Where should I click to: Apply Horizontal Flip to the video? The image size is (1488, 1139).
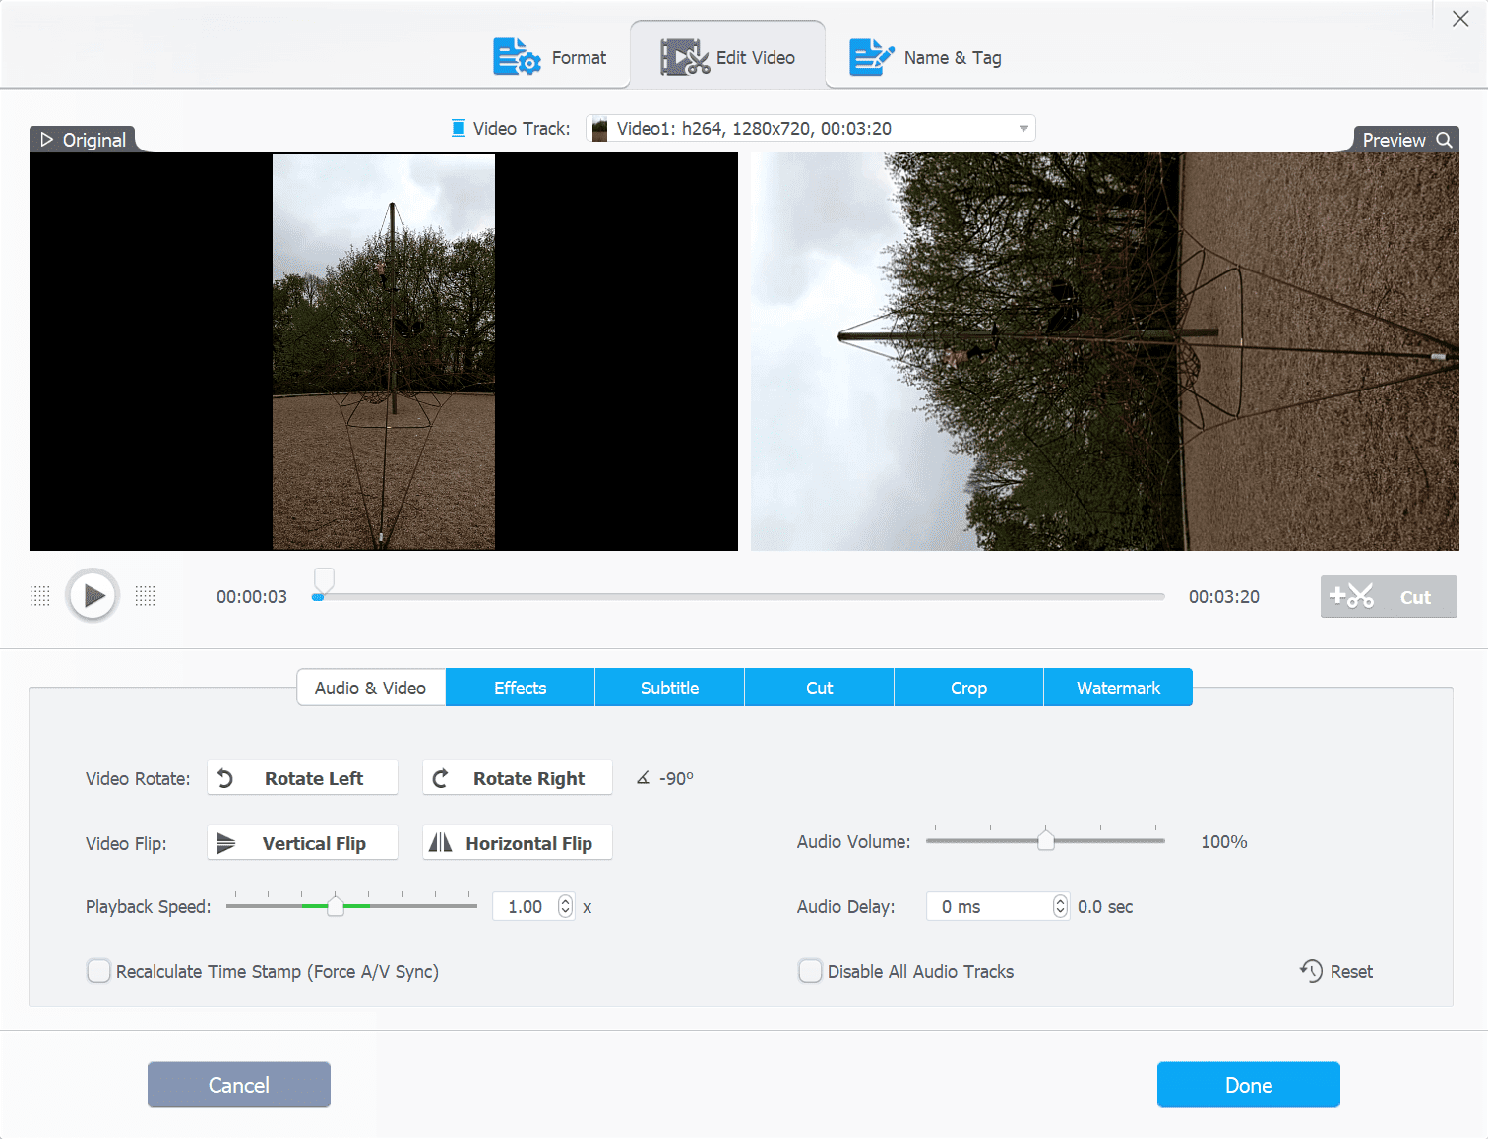point(517,843)
